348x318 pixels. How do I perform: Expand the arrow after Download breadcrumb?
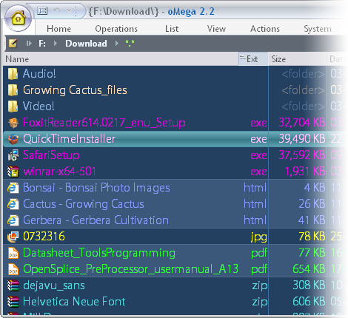click(x=117, y=44)
